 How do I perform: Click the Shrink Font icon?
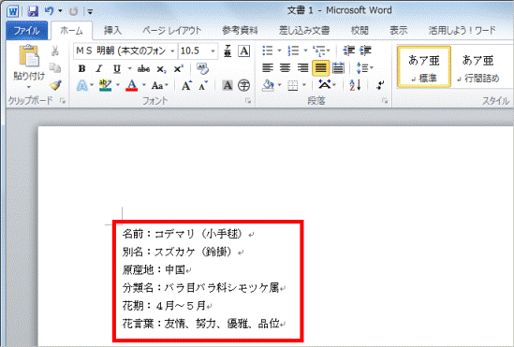203,85
